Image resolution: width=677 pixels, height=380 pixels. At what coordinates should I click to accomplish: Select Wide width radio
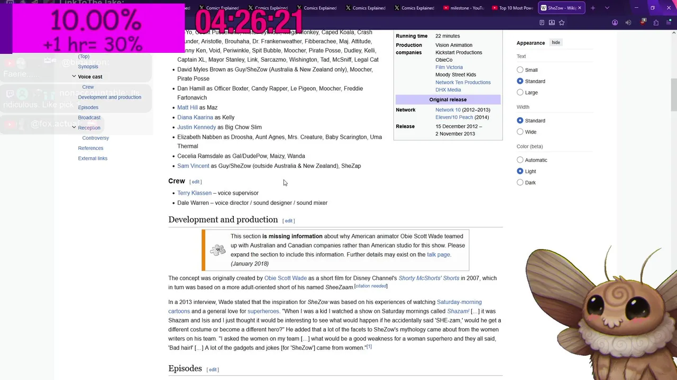point(520,132)
